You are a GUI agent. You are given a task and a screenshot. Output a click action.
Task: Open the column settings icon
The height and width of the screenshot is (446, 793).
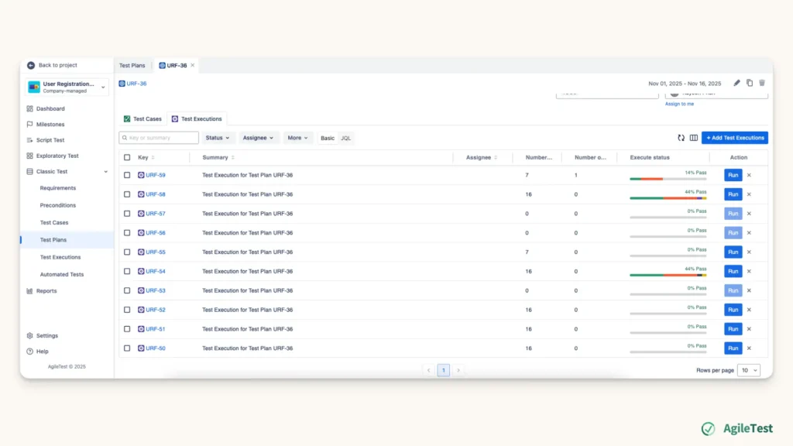click(694, 138)
